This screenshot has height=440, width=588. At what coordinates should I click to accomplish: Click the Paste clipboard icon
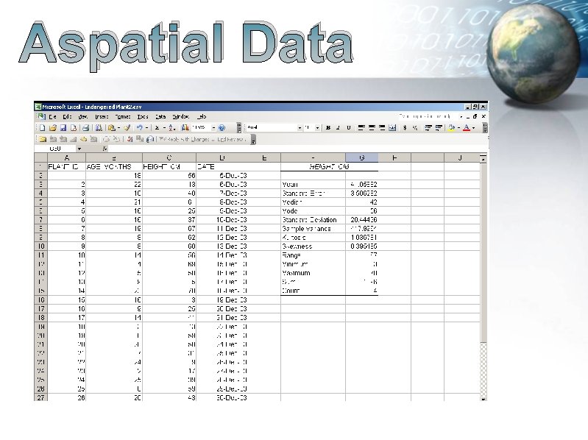[x=111, y=128]
